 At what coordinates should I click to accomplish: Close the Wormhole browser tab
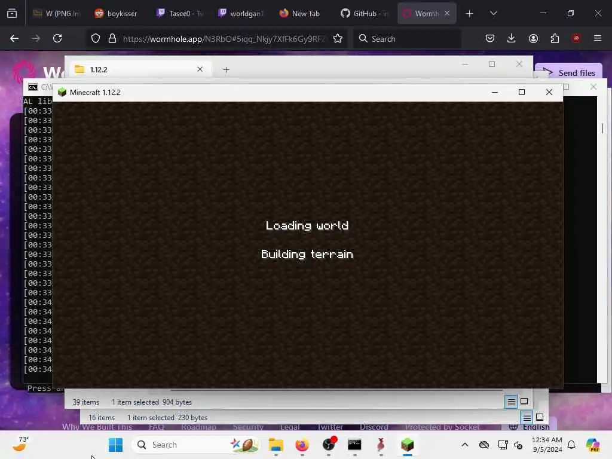(x=447, y=13)
